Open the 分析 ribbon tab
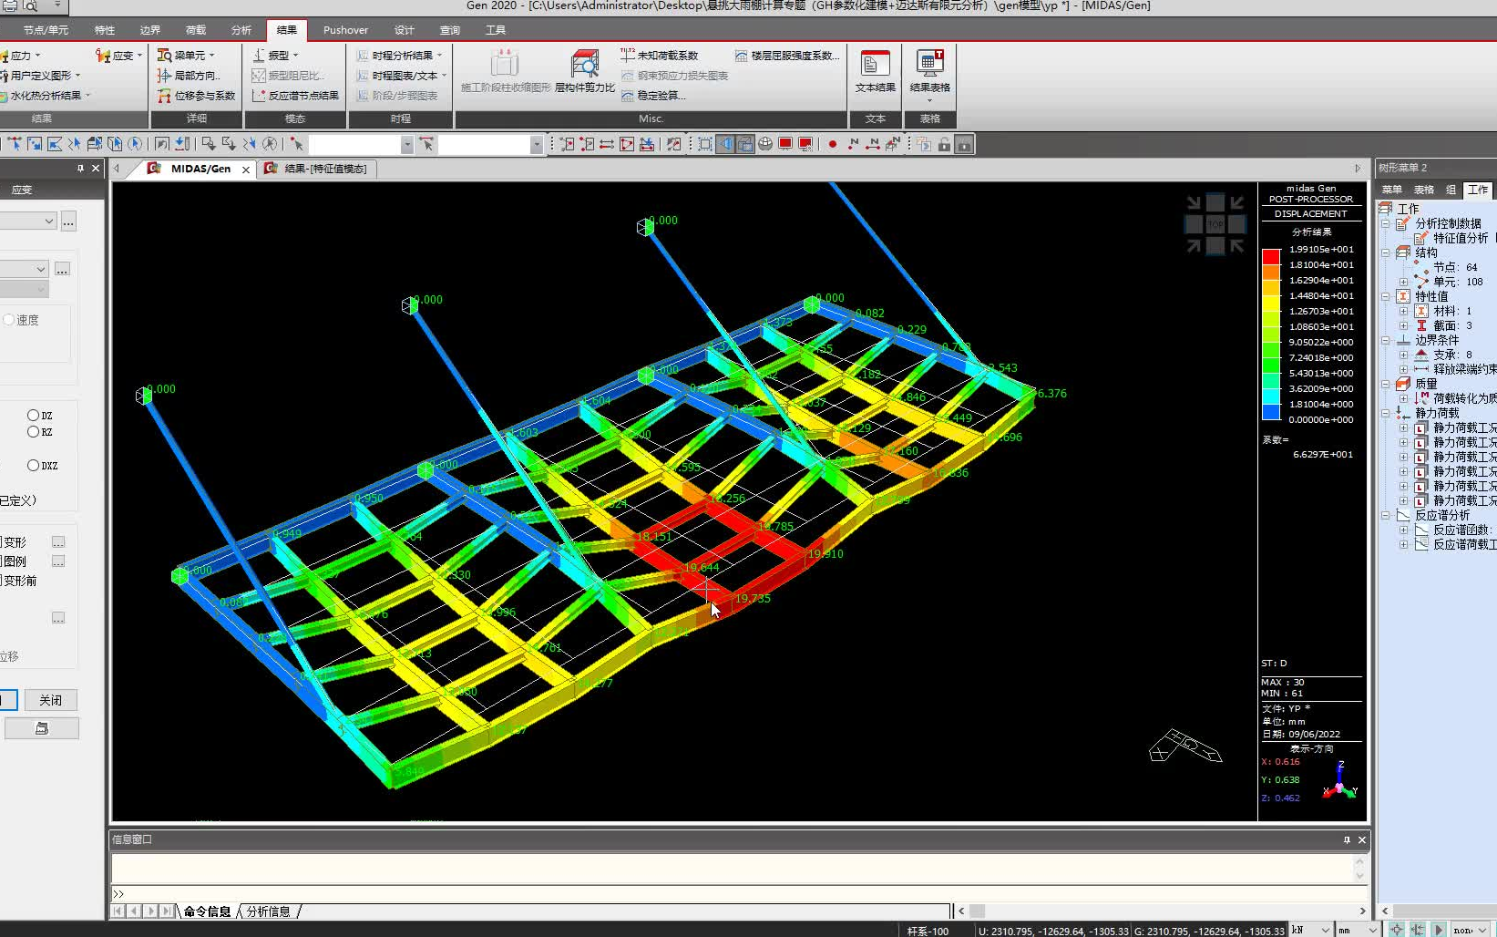This screenshot has width=1497, height=937. click(241, 30)
